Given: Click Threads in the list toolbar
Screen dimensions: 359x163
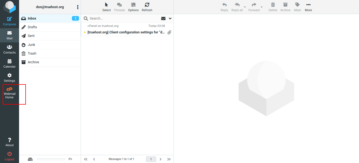Looking at the screenshot, I should coord(119,7).
